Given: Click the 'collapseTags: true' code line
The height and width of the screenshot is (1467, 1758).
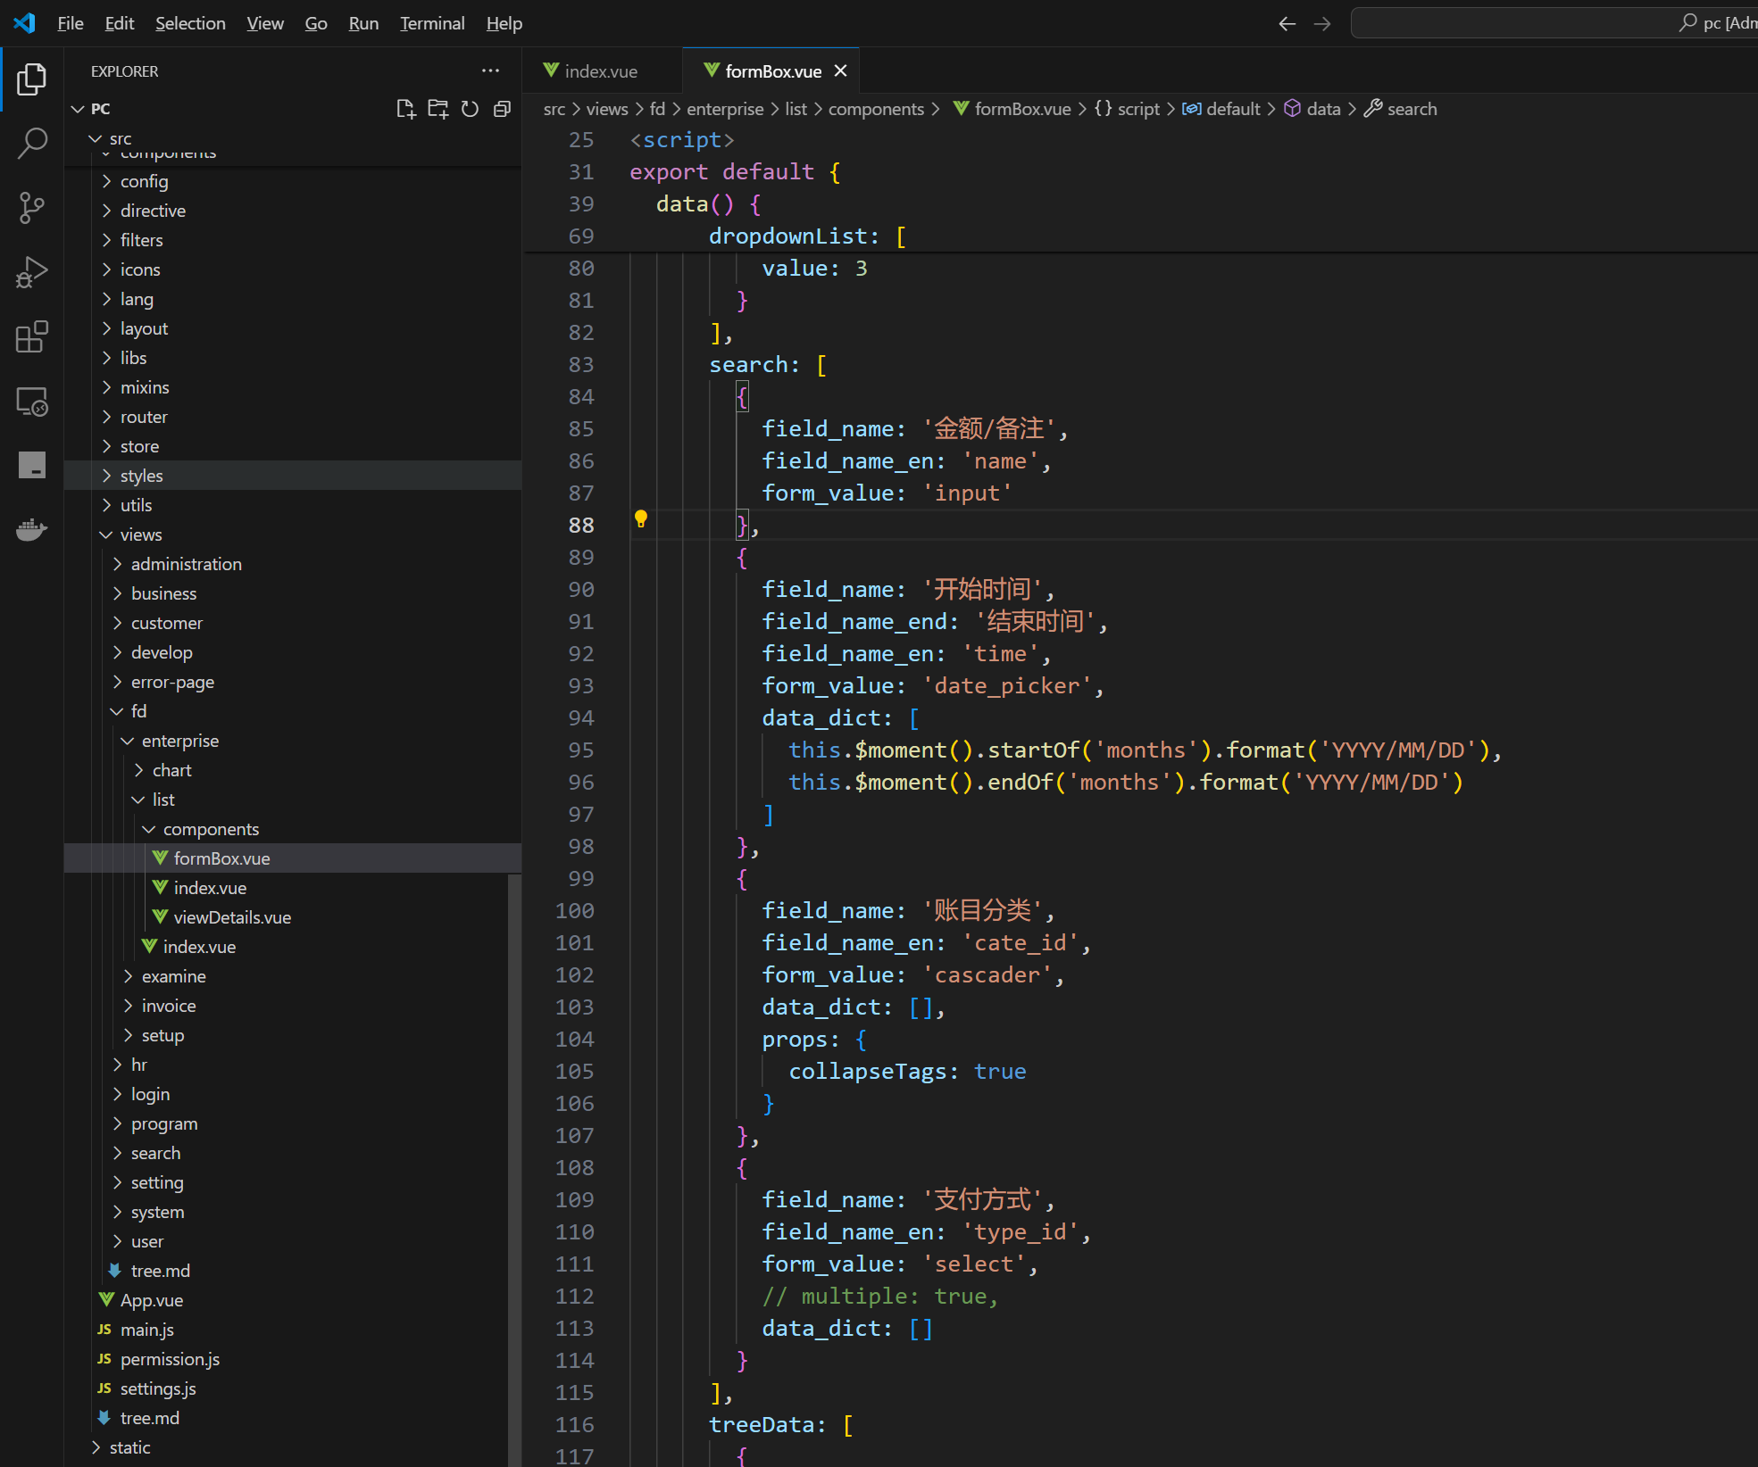Looking at the screenshot, I should 907,1072.
